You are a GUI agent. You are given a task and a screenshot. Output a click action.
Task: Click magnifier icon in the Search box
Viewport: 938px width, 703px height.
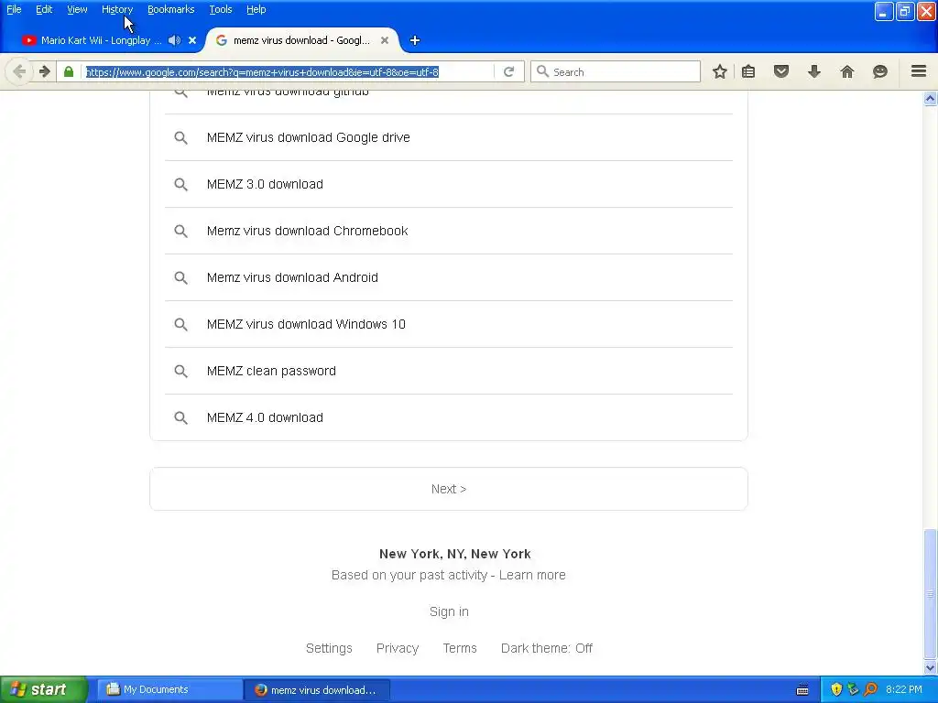[542, 71]
